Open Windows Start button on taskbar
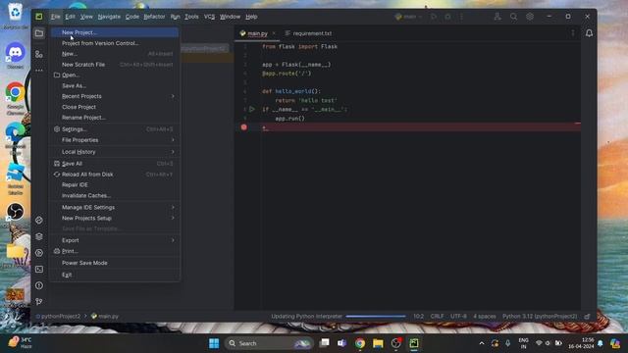Viewport: 628px width, 353px height. pos(214,343)
